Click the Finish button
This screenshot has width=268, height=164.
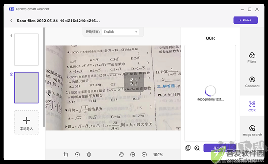click(x=245, y=20)
